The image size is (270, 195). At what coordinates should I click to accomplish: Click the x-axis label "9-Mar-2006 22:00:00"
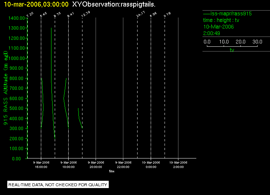pyautogui.click(x=123, y=165)
